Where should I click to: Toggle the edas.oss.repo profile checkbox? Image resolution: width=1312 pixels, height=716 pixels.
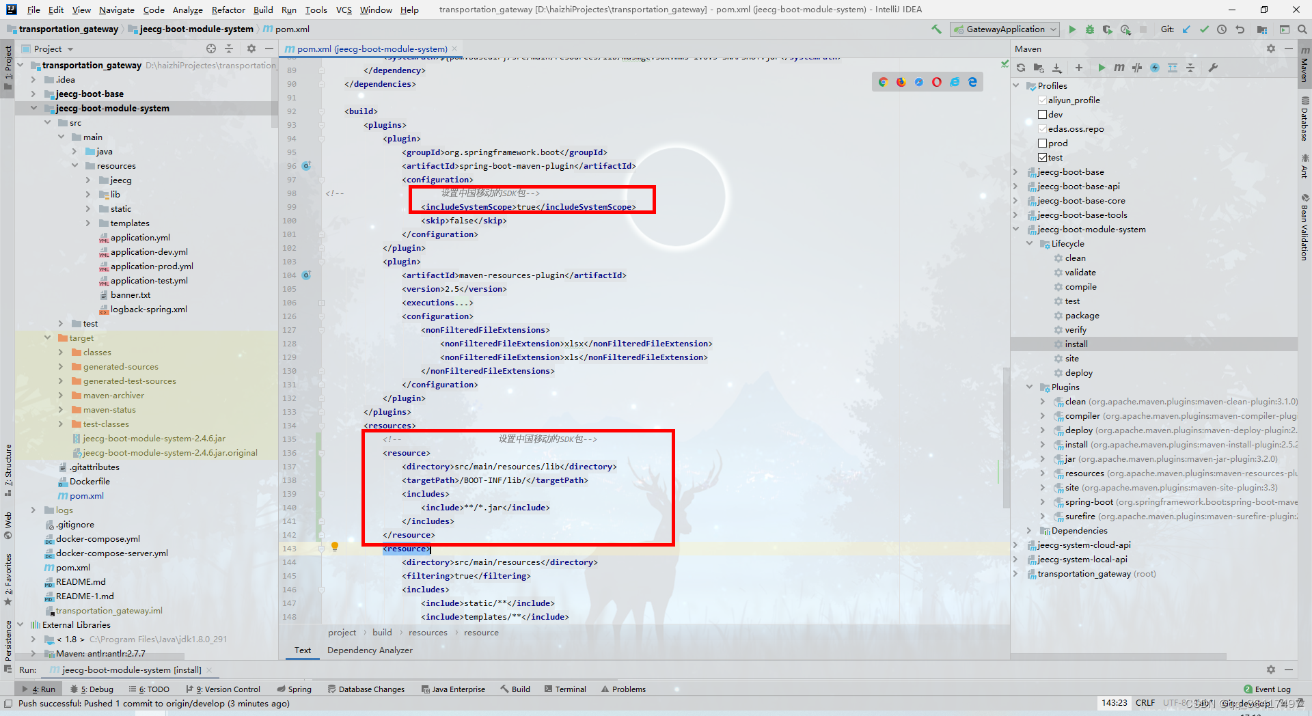click(1043, 128)
